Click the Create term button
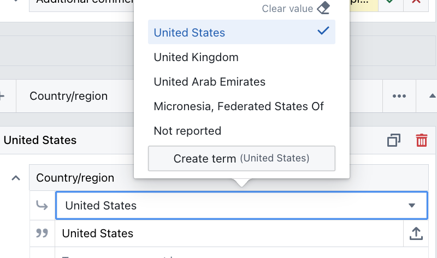437x258 pixels. click(241, 159)
